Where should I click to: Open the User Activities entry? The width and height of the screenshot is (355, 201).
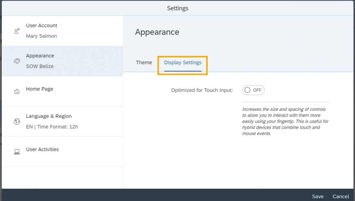[x=42, y=149]
